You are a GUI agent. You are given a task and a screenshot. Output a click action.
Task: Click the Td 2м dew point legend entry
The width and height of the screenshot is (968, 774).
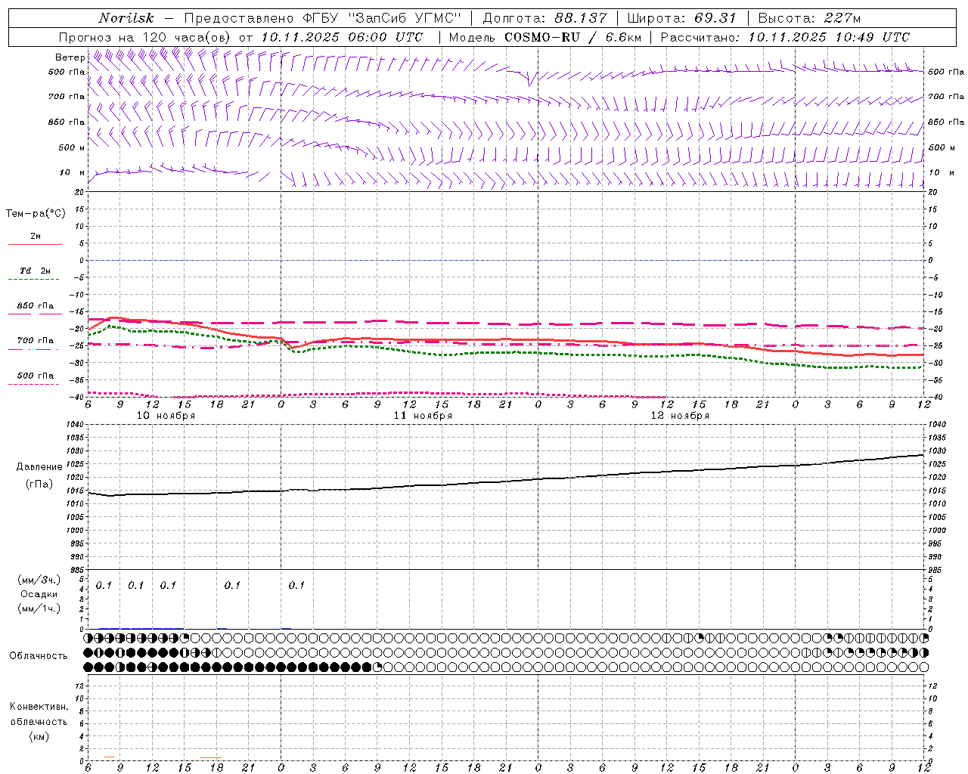tap(35, 271)
